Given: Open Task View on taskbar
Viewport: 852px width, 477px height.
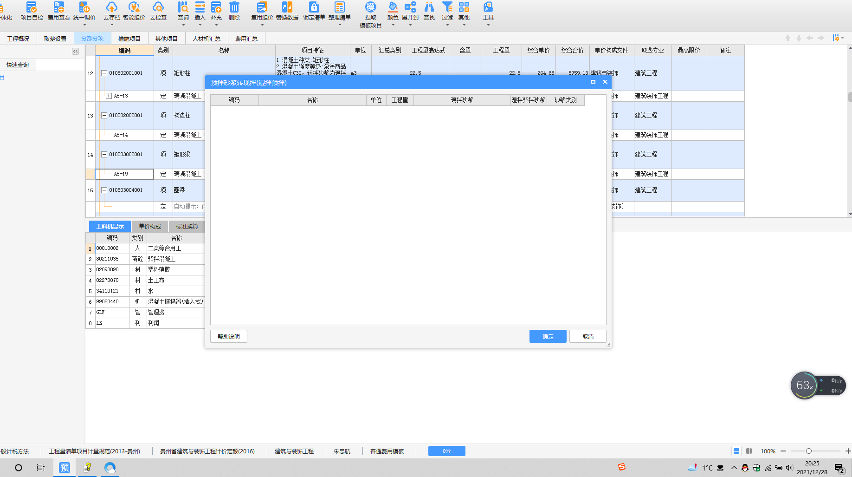Looking at the screenshot, I should point(41,468).
